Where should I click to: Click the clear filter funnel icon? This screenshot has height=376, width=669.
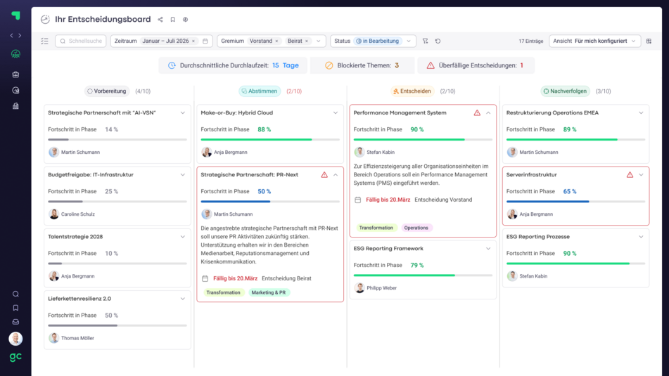point(426,41)
